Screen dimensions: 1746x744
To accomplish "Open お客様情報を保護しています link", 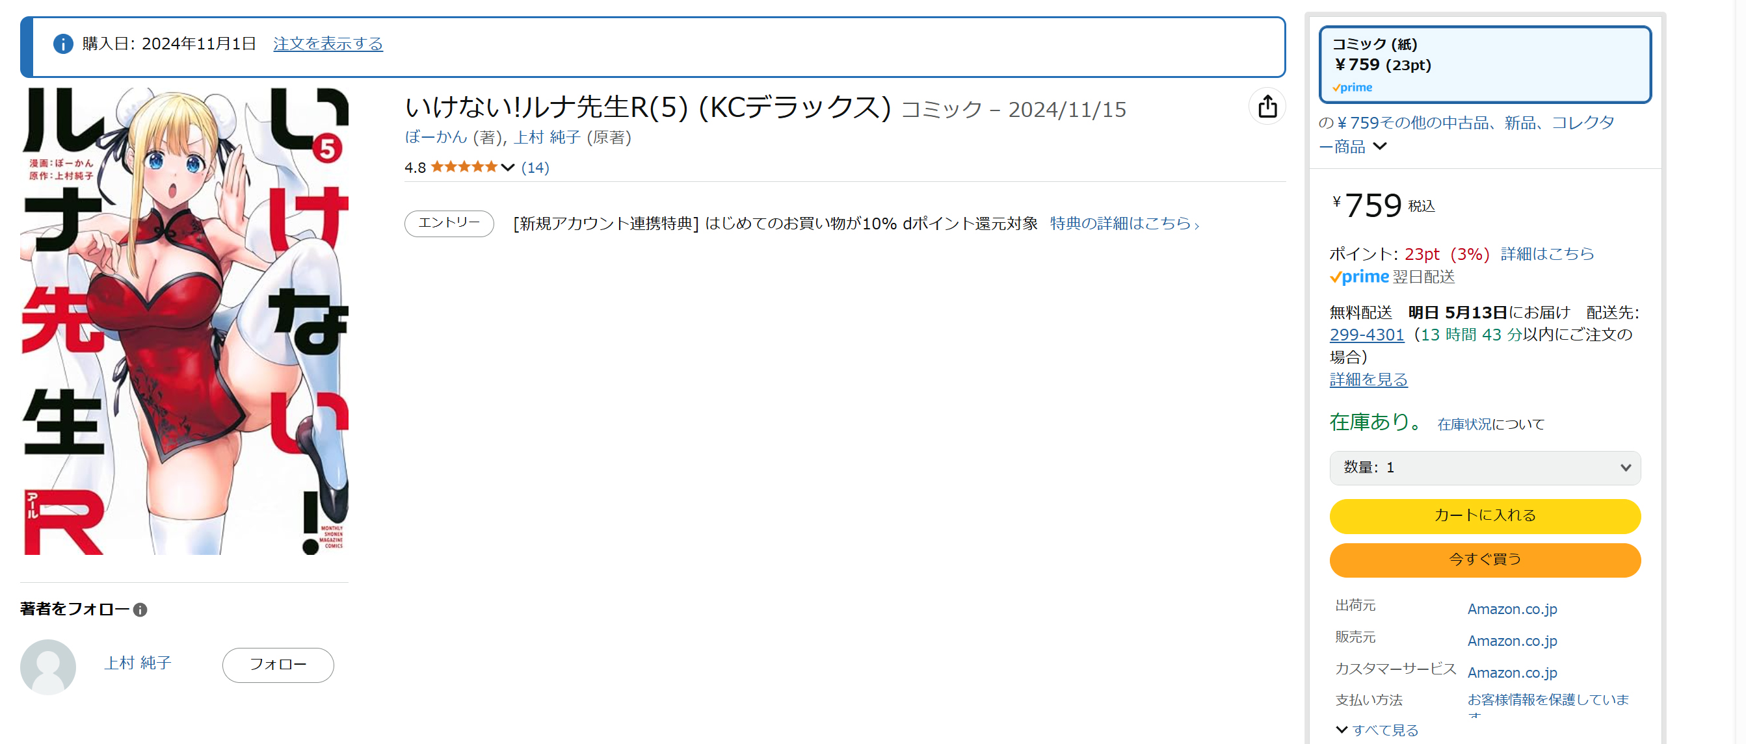I will coord(1548,704).
